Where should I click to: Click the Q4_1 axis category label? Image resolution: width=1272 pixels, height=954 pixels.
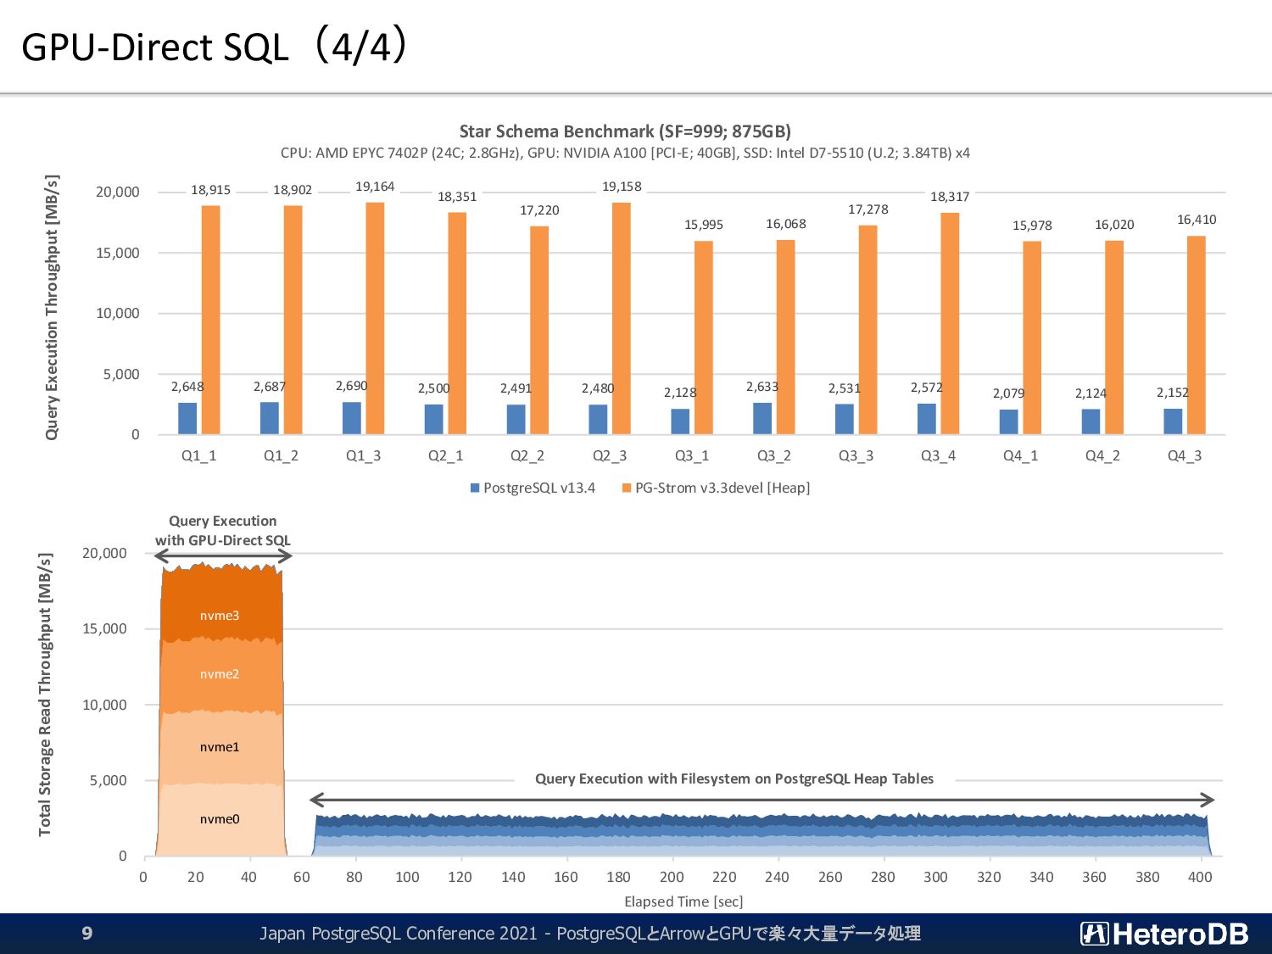(1021, 456)
